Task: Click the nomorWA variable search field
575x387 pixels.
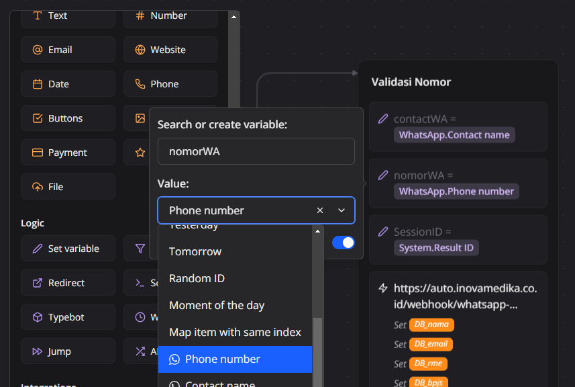Action: (x=256, y=151)
